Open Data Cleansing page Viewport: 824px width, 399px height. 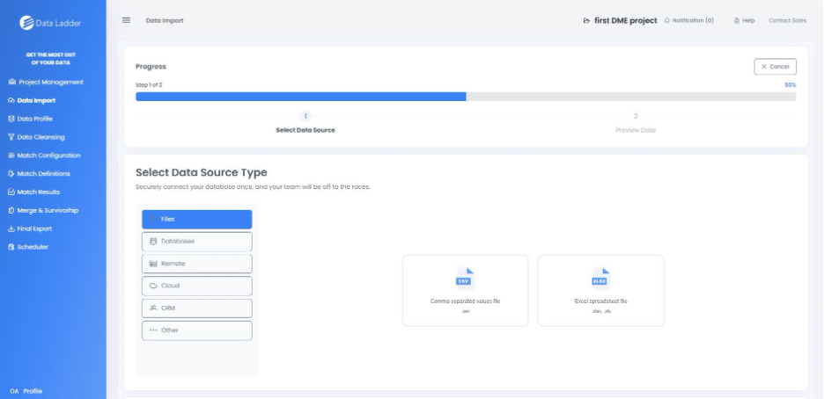(37, 137)
